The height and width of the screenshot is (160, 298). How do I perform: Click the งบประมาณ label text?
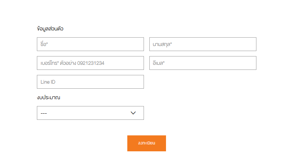tap(48, 97)
